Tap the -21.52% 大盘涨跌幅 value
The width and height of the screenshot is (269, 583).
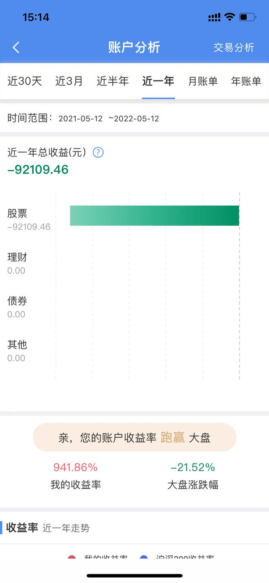click(x=193, y=467)
